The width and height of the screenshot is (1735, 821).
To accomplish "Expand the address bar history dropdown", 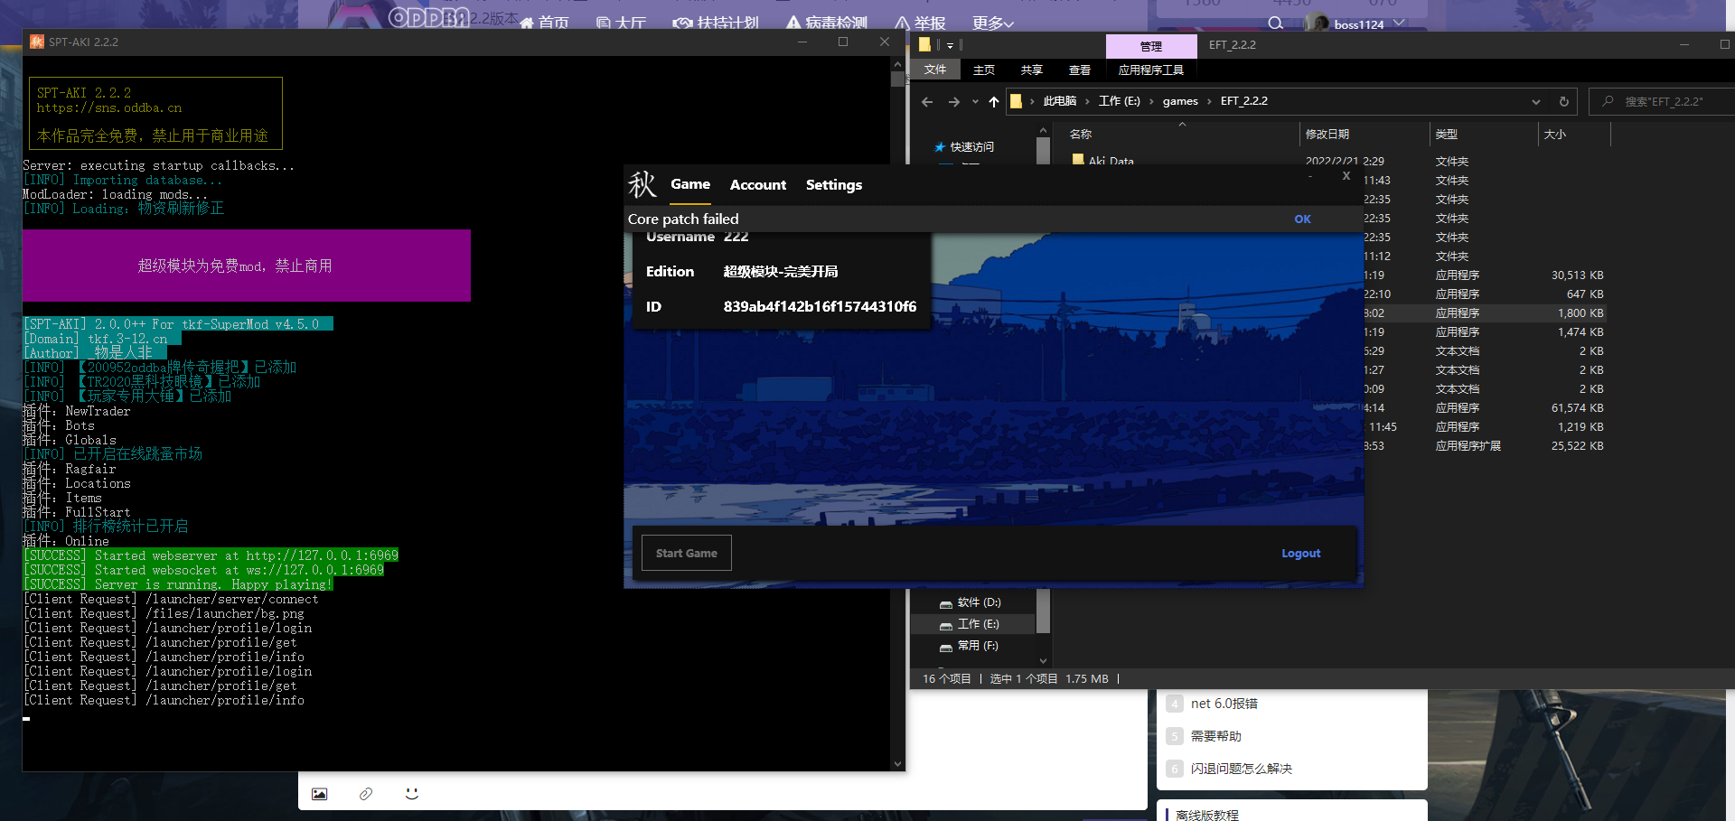I will tap(1536, 102).
